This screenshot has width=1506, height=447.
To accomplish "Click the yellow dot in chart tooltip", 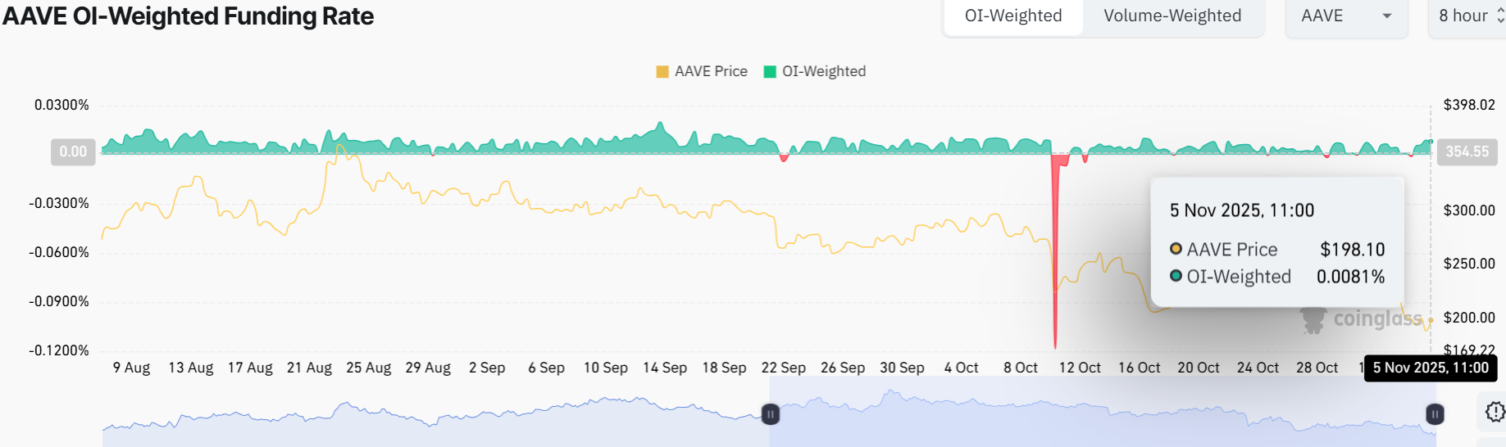I will [1176, 249].
